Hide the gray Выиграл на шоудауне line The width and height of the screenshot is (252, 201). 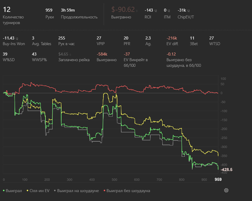pyautogui.click(x=75, y=191)
